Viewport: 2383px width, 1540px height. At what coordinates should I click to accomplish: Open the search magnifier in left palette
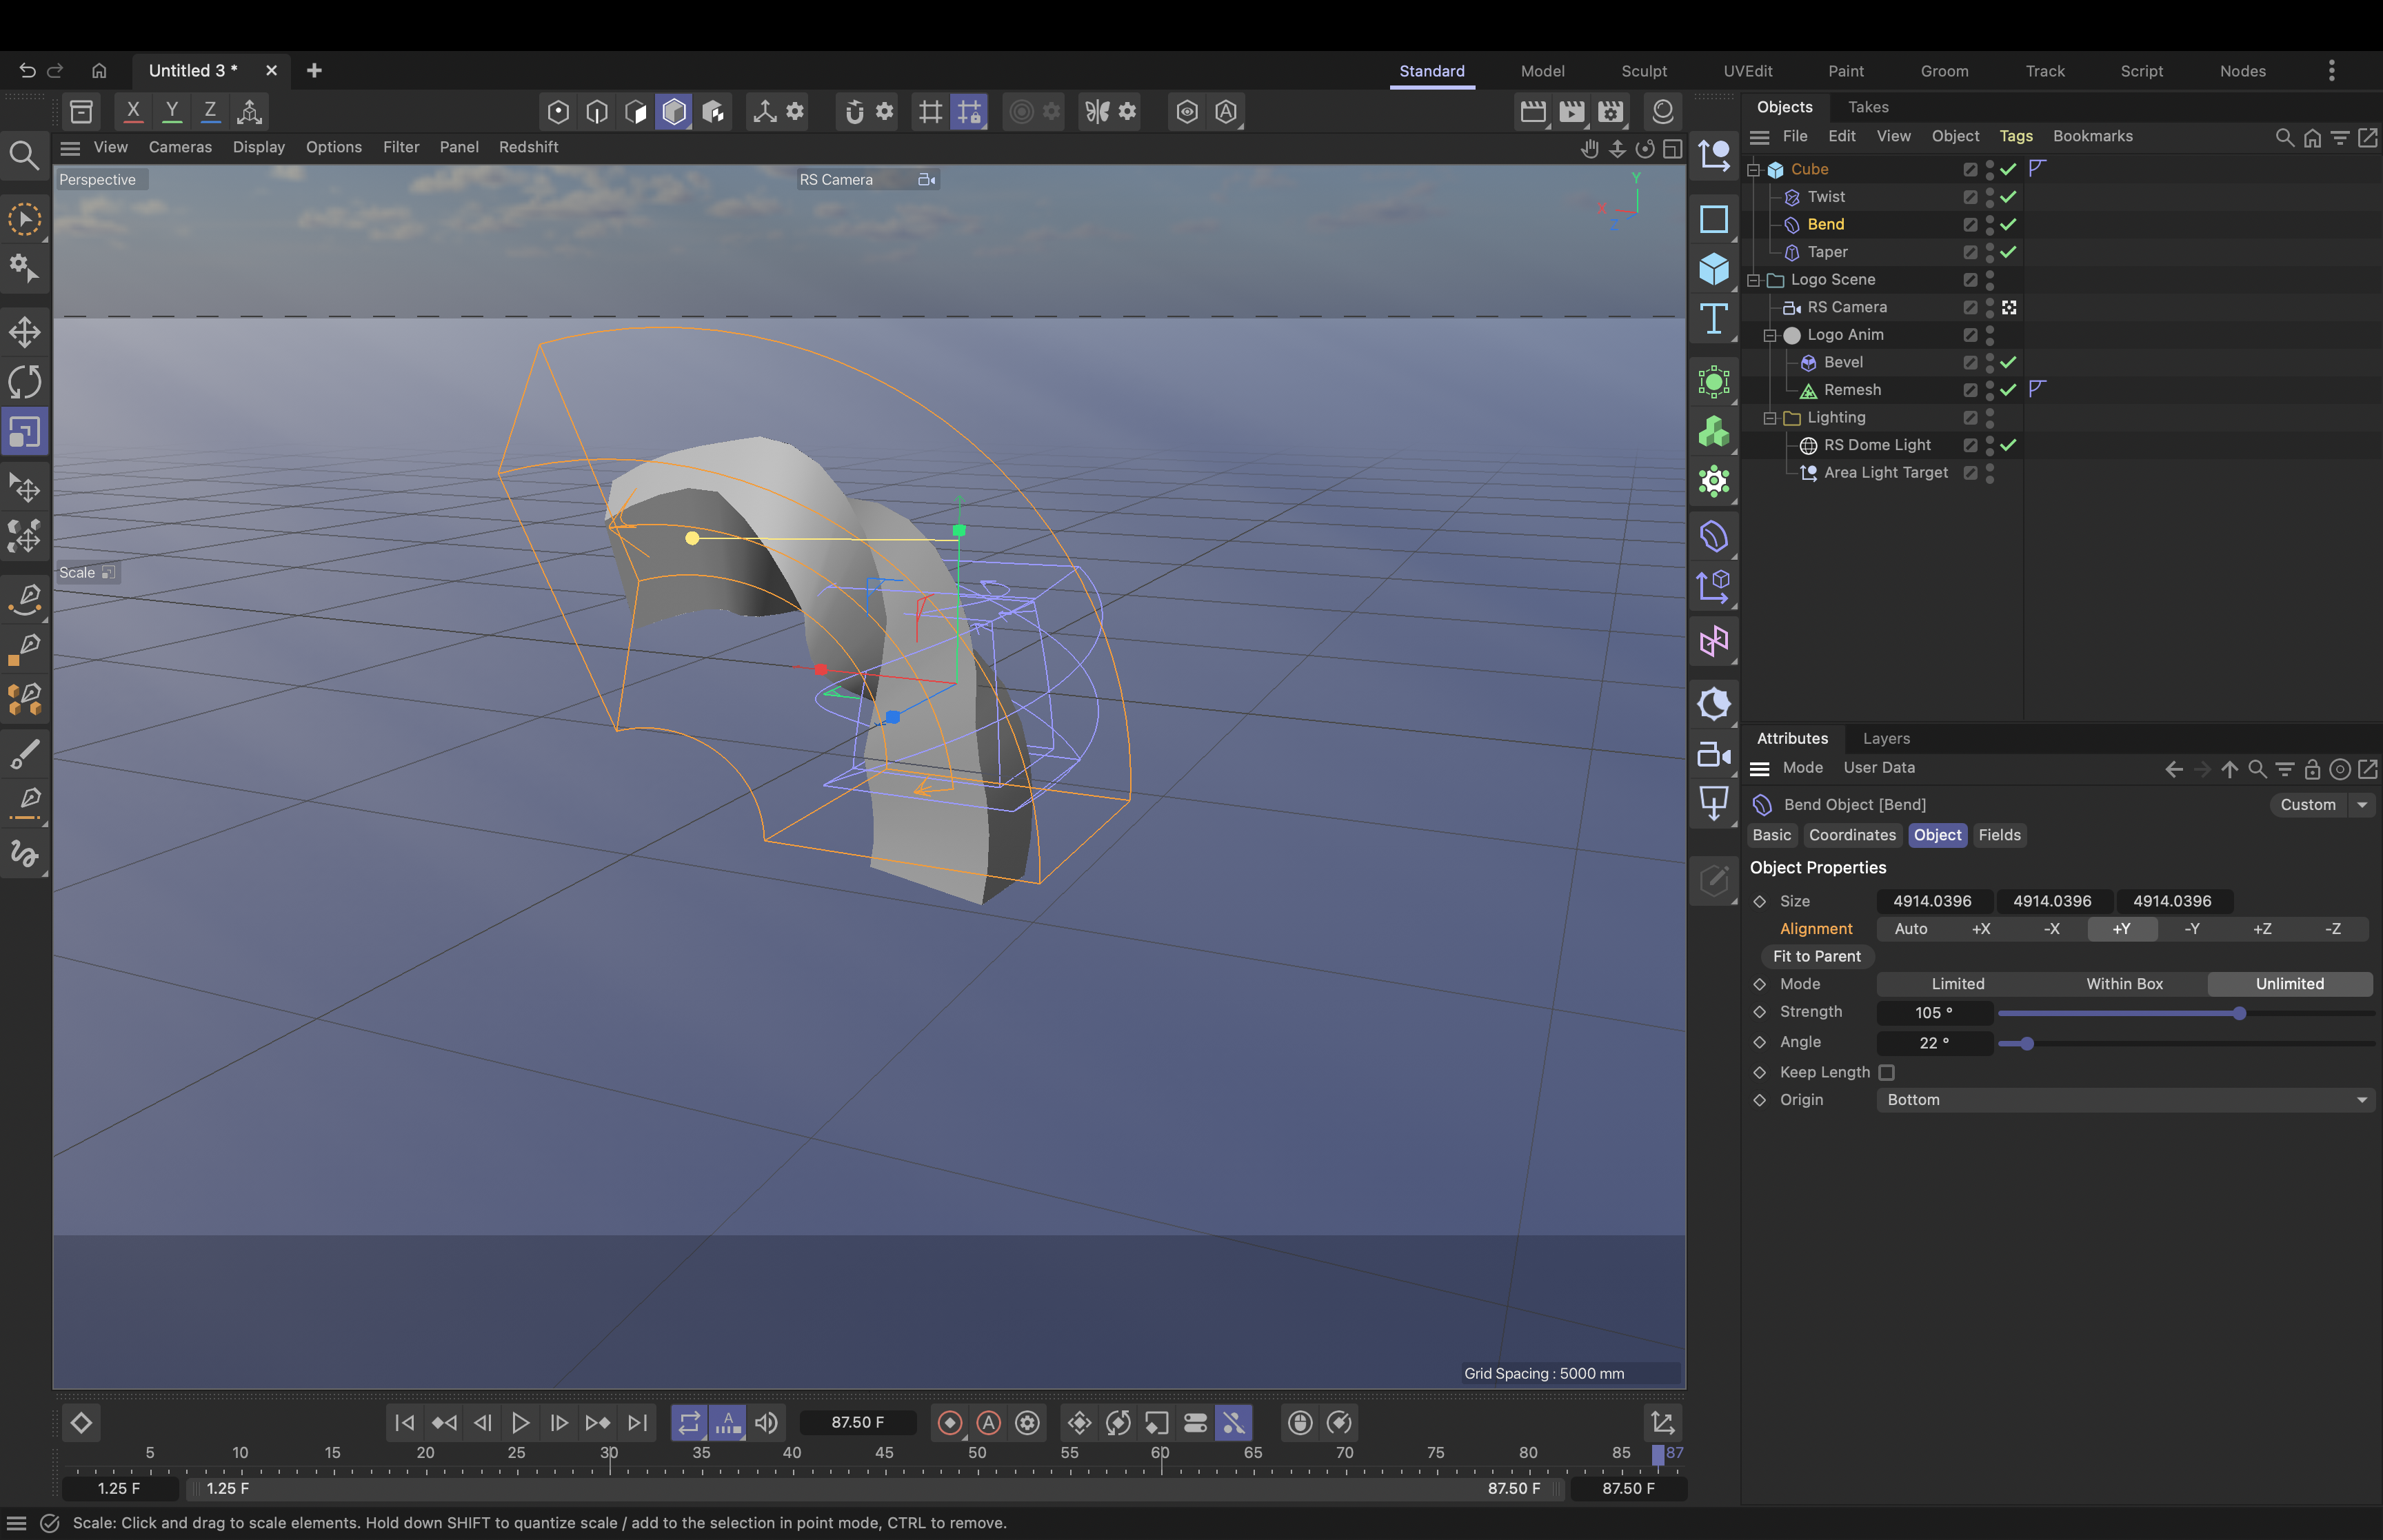pyautogui.click(x=24, y=155)
